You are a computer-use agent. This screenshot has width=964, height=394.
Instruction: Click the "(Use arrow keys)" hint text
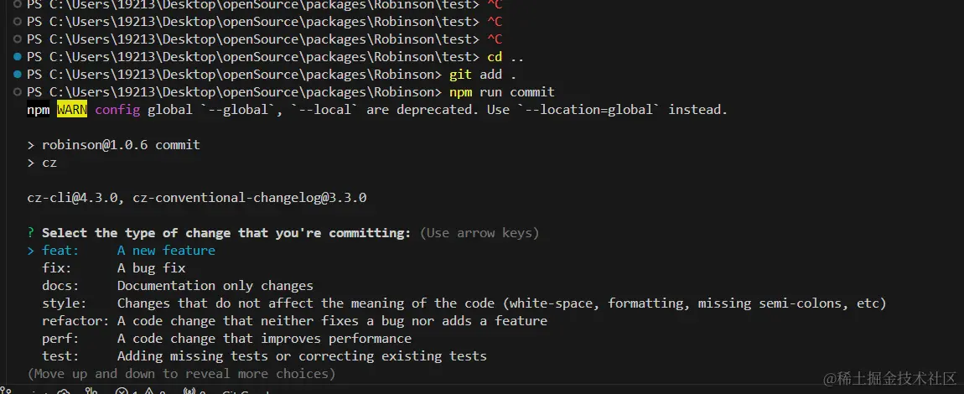coord(479,233)
